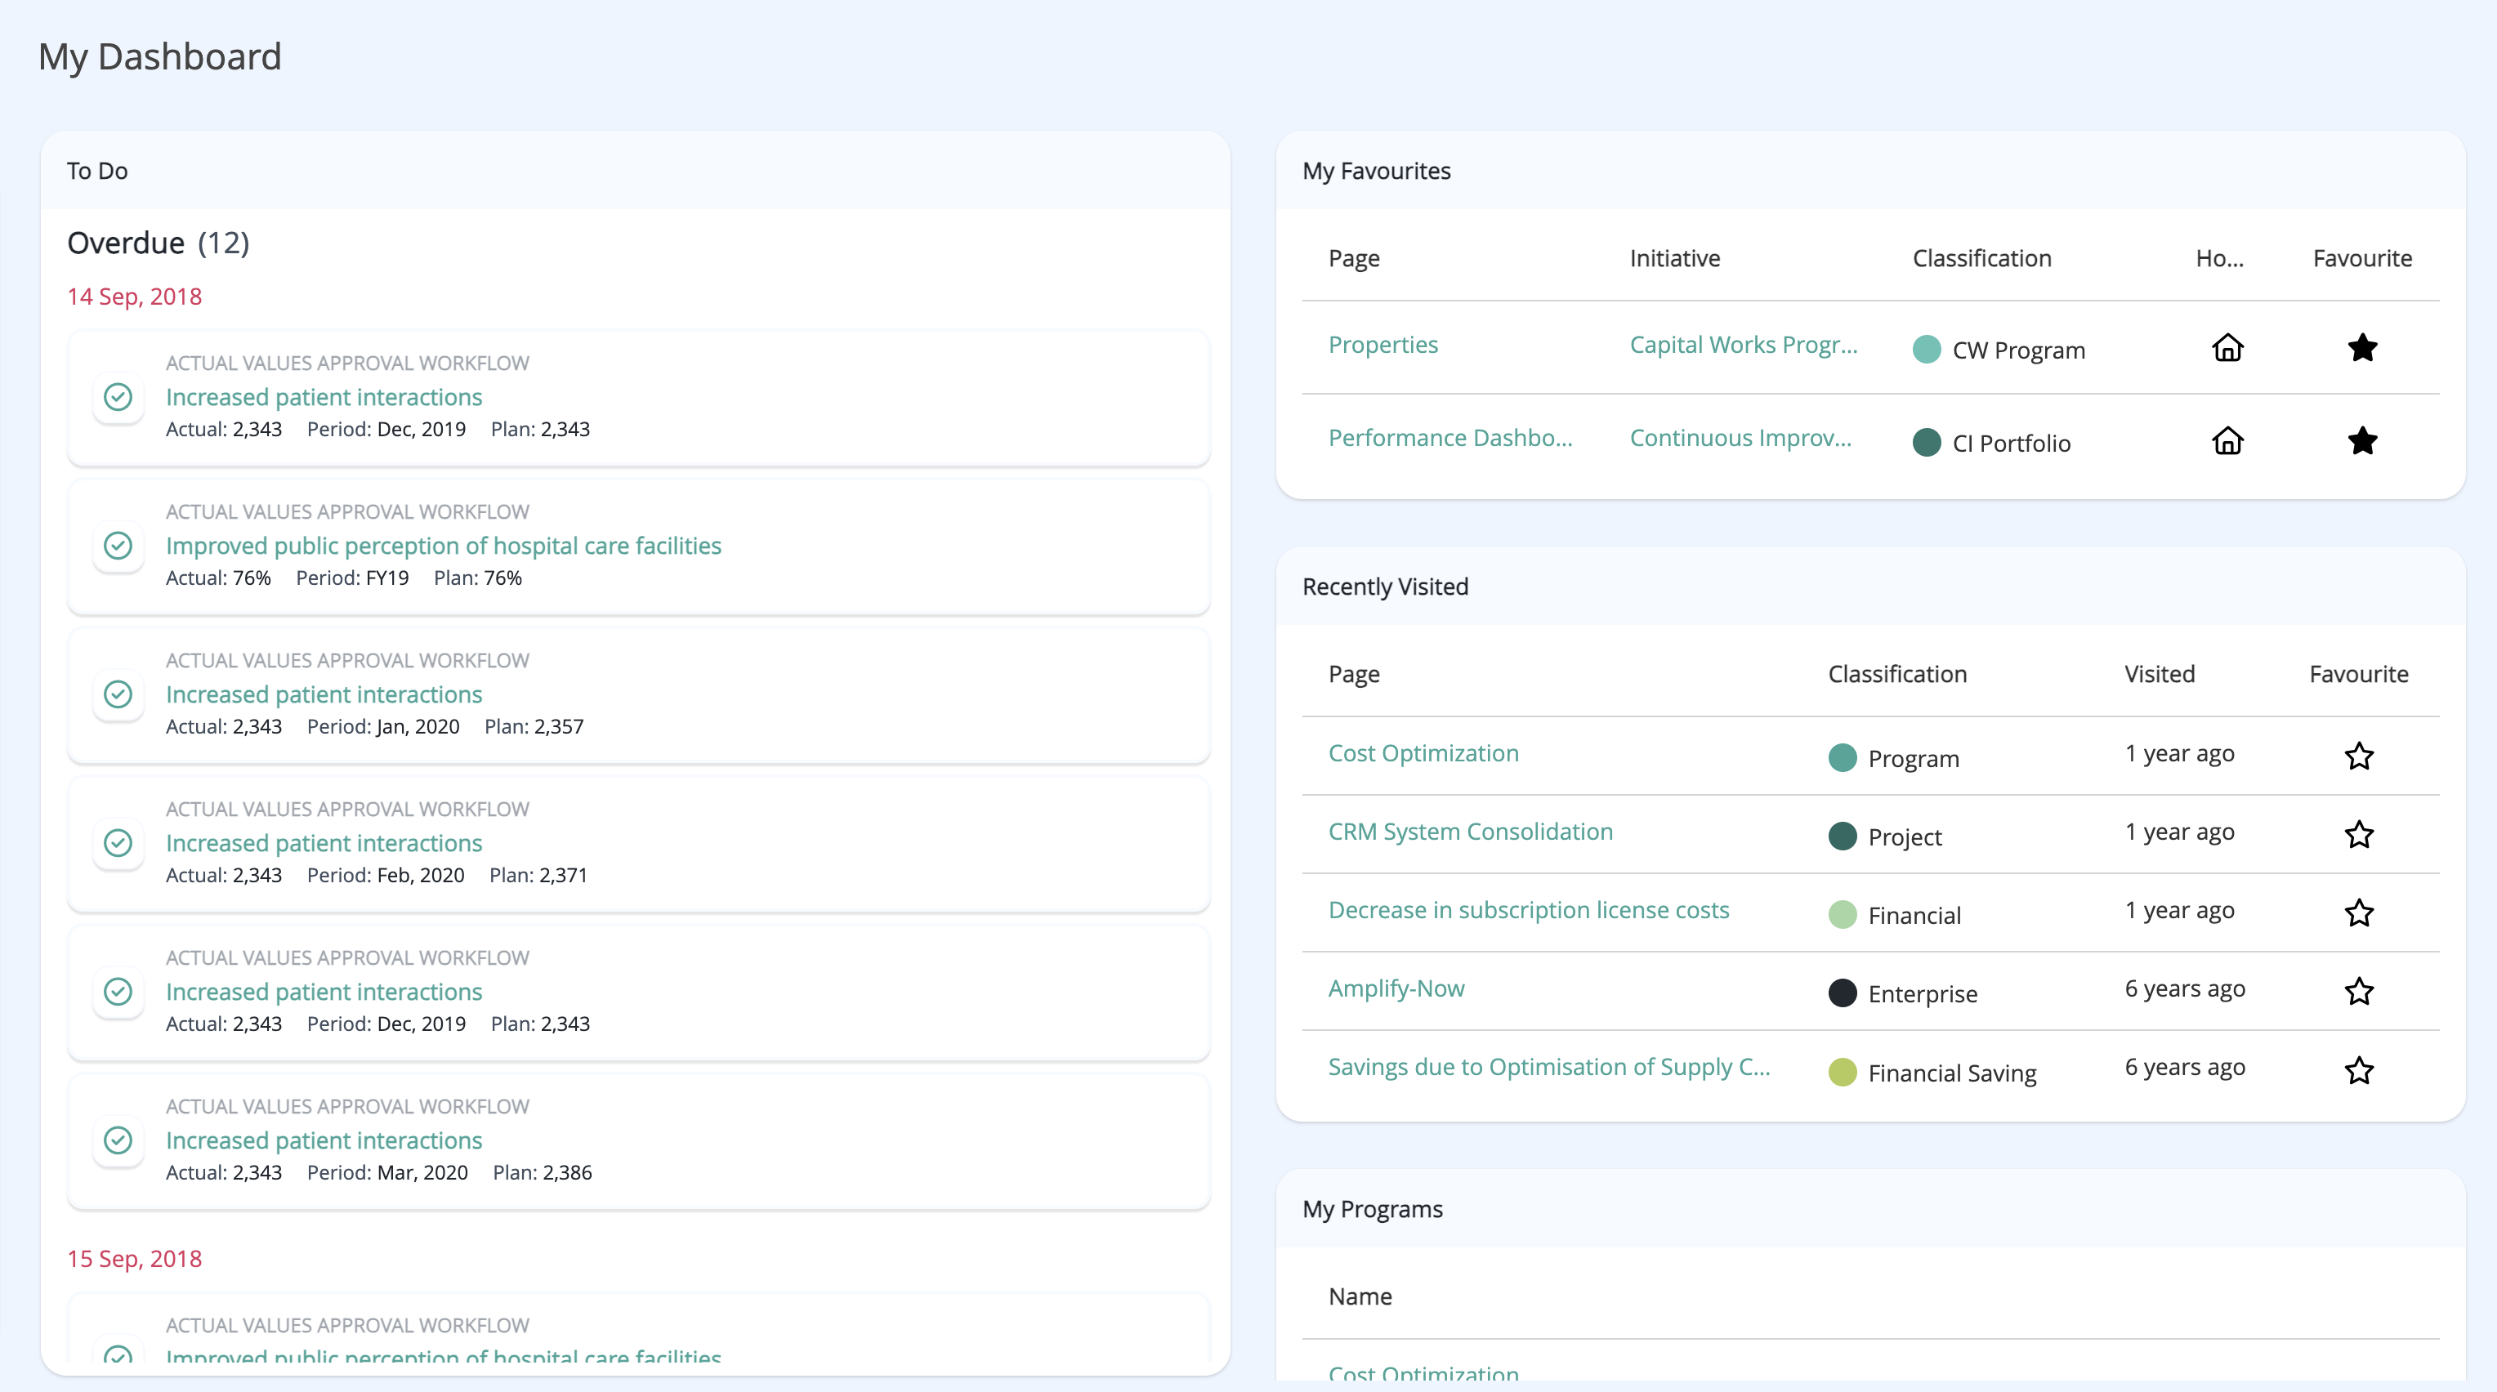
Task: Open CRM System Consolidation link
Action: [1469, 832]
